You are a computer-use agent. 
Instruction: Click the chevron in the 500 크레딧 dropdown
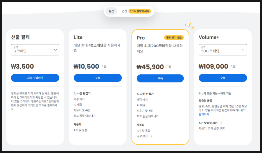[x=243, y=50]
